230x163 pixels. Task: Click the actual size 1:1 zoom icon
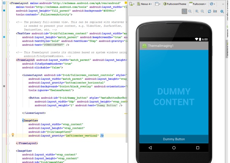click(x=190, y=11)
